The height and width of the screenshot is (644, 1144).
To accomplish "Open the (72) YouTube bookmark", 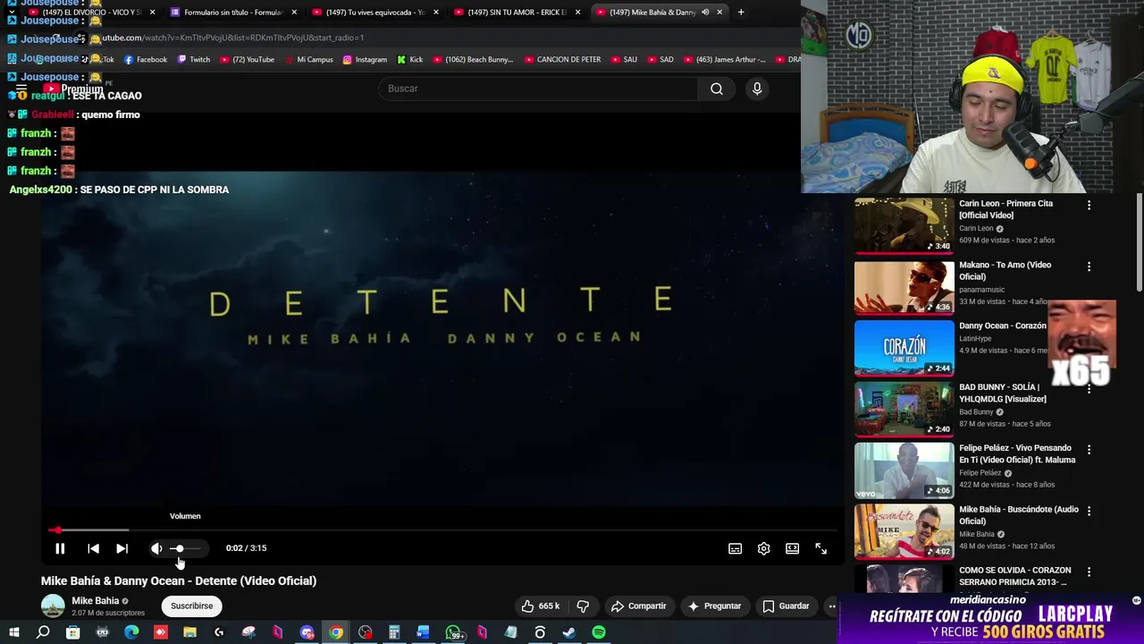I will click(247, 60).
